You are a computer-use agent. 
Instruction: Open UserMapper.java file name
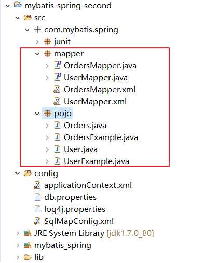pyautogui.click(x=96, y=78)
